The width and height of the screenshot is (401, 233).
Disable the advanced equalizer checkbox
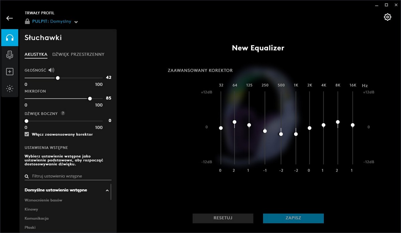tap(27, 134)
